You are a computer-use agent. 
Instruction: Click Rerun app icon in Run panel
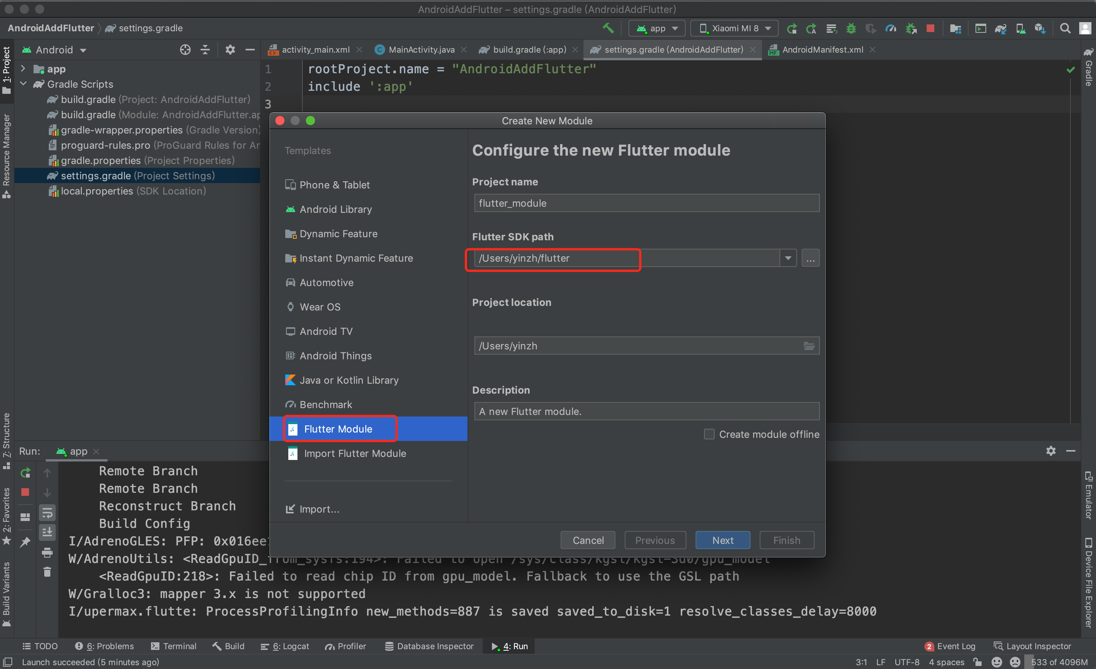pyautogui.click(x=25, y=473)
